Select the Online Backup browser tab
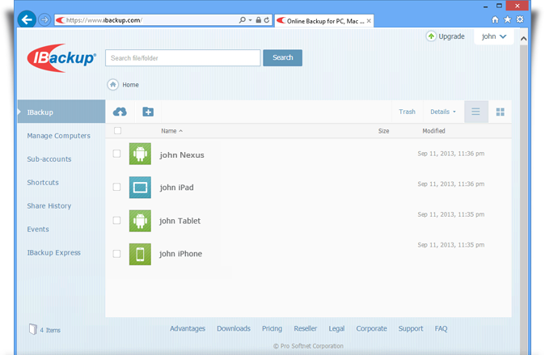This screenshot has width=545, height=355. click(324, 21)
